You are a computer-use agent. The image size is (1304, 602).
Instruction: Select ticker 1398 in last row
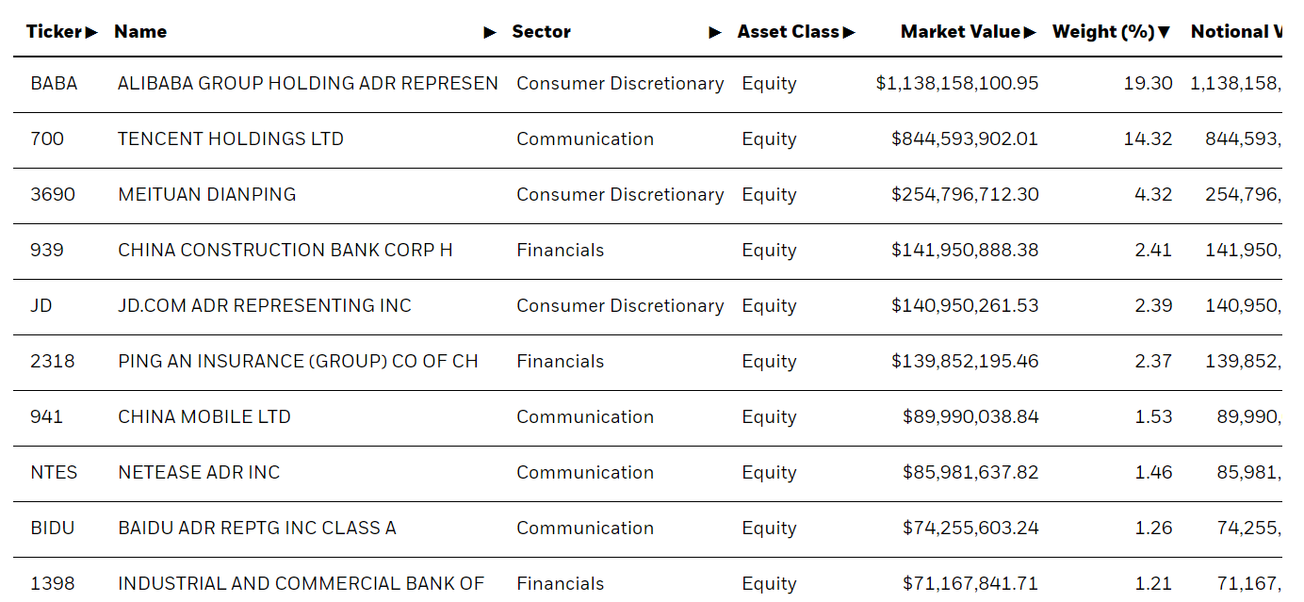(51, 584)
